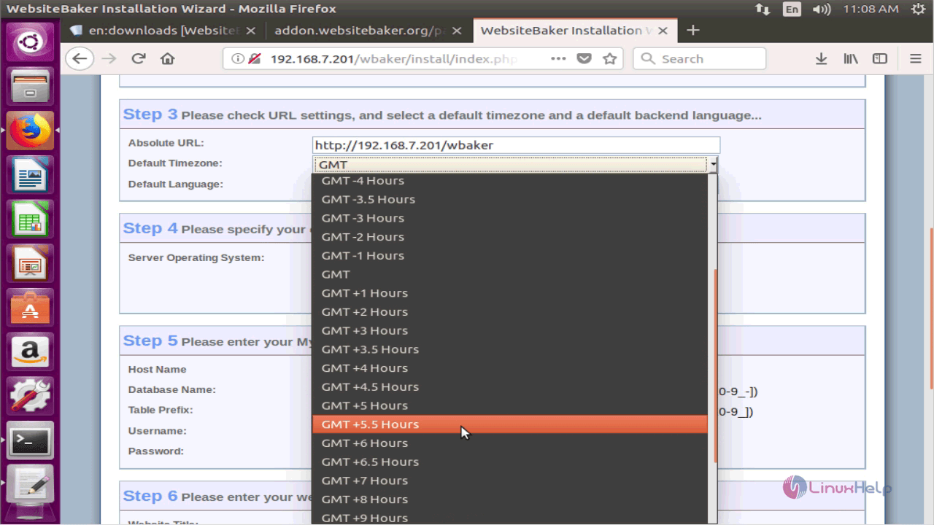Open Firefox hamburger menu
Image resolution: width=934 pixels, height=525 pixels.
(x=916, y=59)
